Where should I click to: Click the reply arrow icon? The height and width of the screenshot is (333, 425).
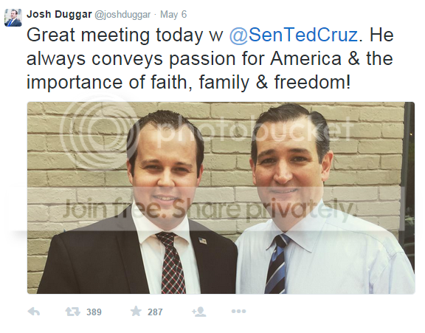[34, 312]
